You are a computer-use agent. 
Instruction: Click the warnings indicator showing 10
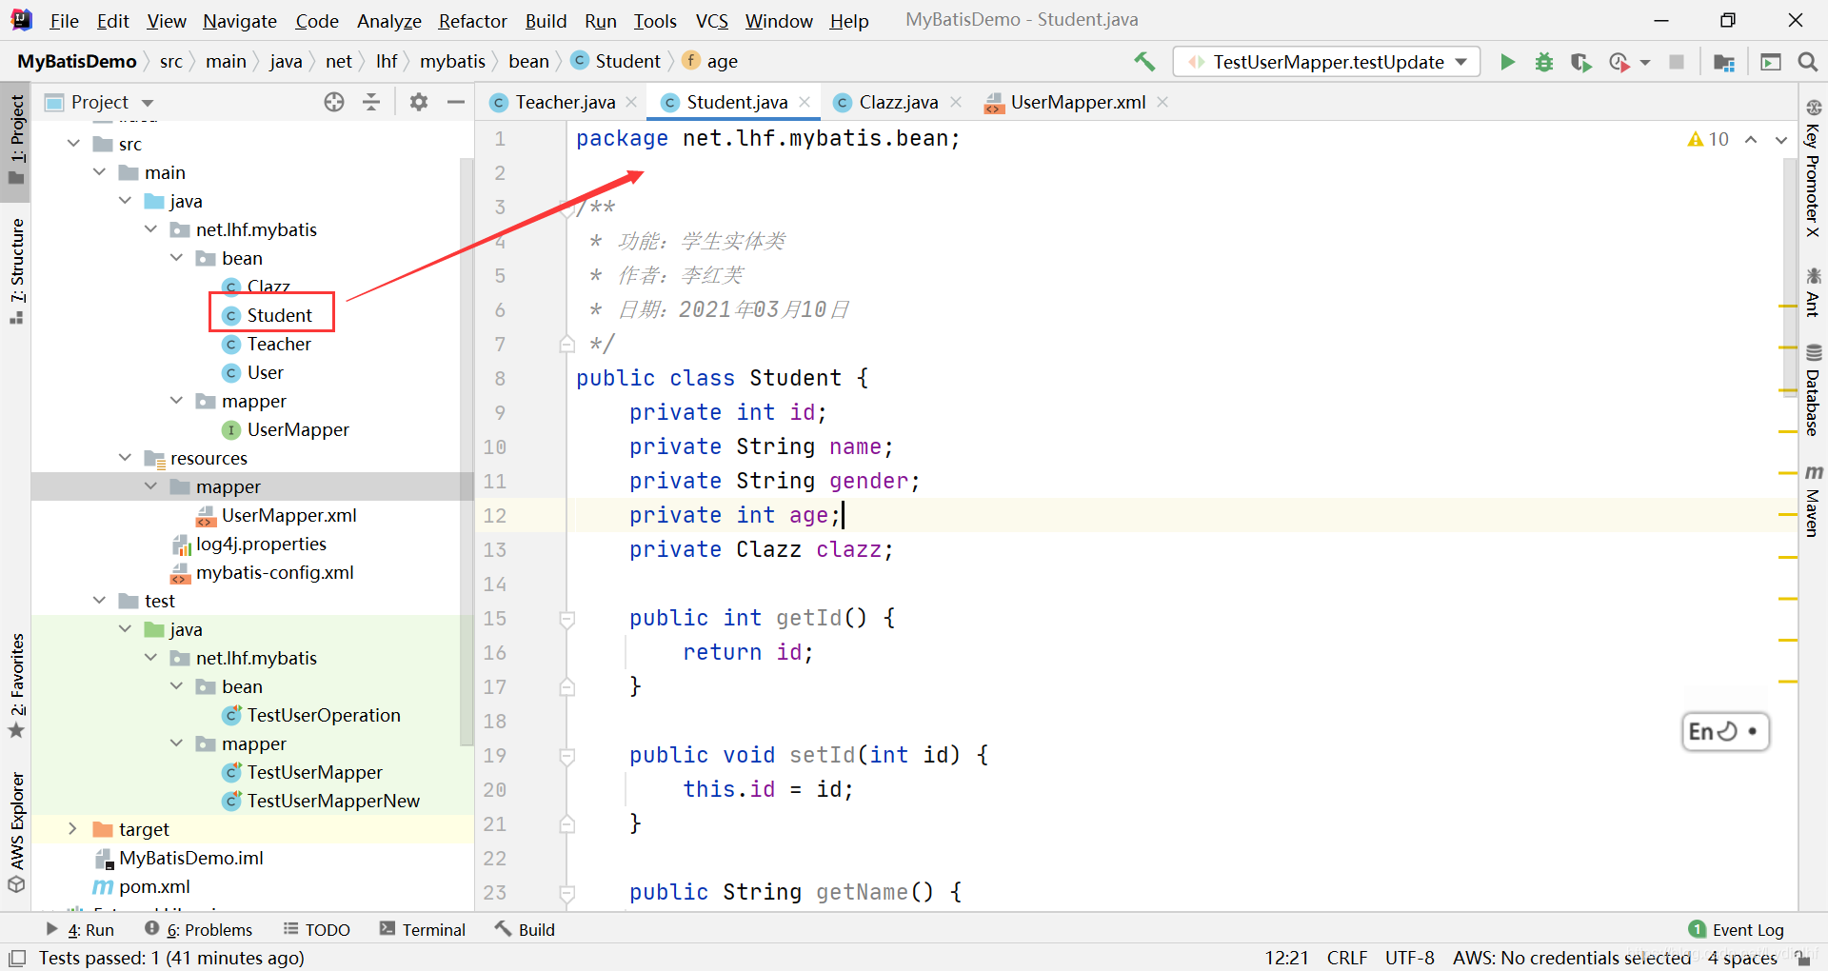(1708, 139)
